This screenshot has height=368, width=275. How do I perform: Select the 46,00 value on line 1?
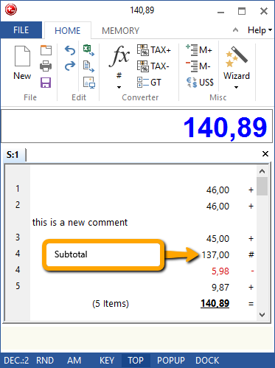217,190
